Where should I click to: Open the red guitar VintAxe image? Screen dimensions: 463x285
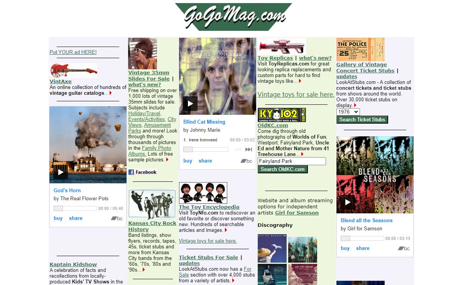pyautogui.click(x=73, y=71)
